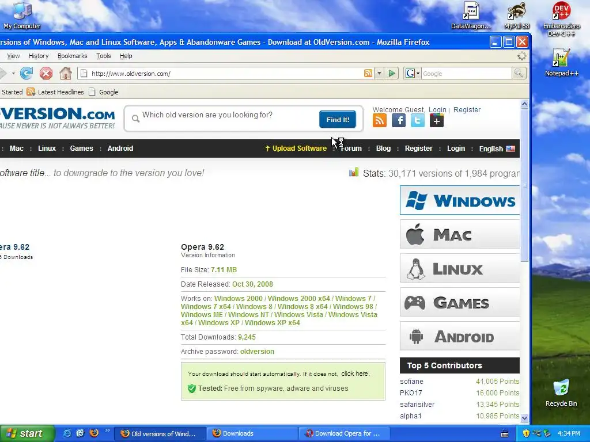Click the page scrollbar up arrow

pos(524,104)
